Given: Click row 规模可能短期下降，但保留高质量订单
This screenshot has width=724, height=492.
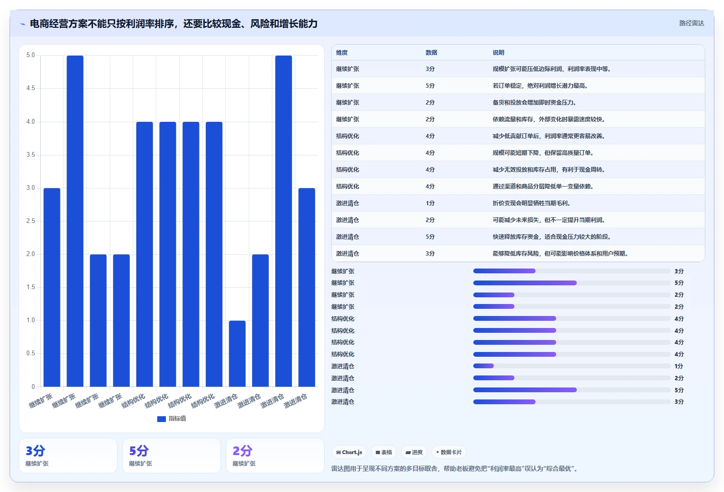Looking at the screenshot, I should coord(518,153).
